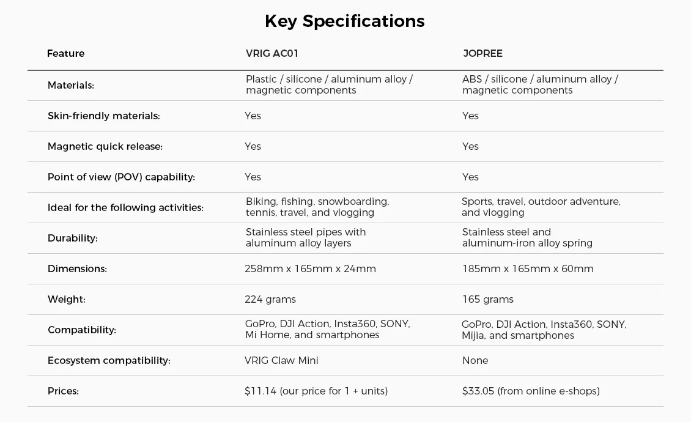Click the $33.05 JOPREE price

[531, 391]
